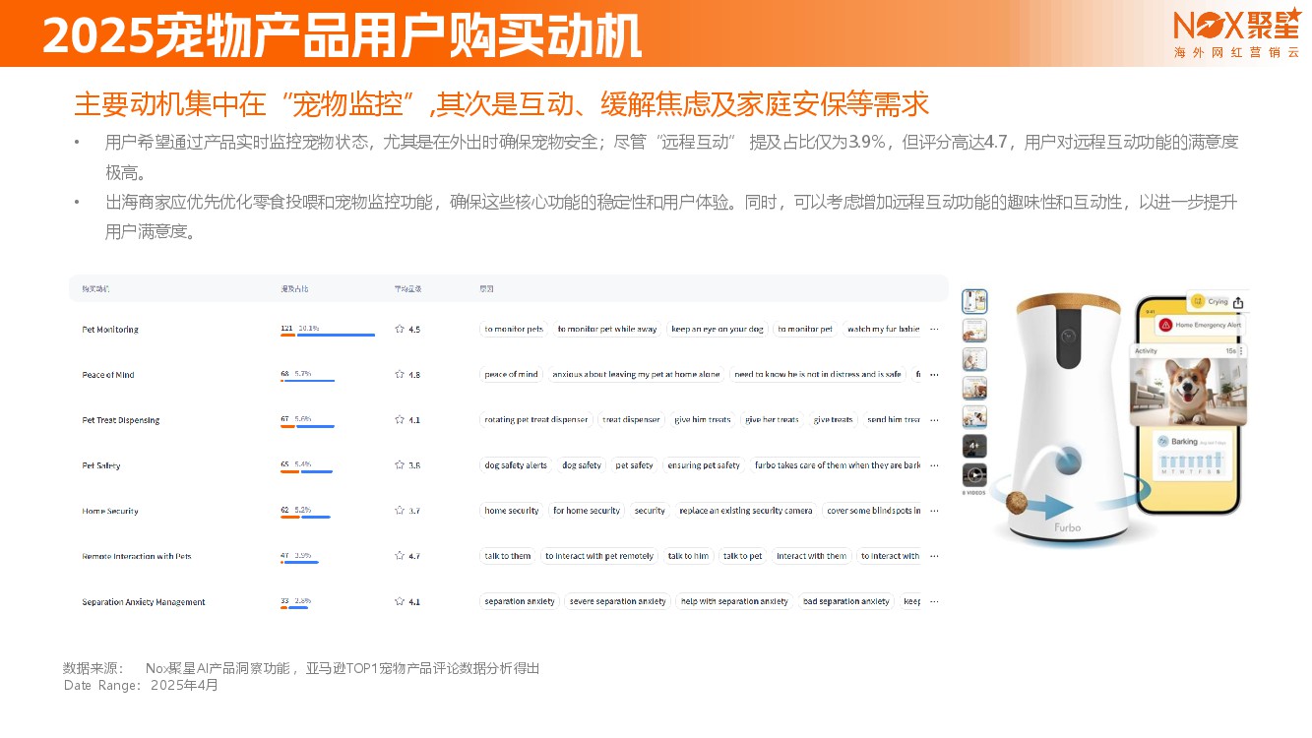Click the Barking activity icon on phone
1312x738 pixels.
[x=1162, y=442]
